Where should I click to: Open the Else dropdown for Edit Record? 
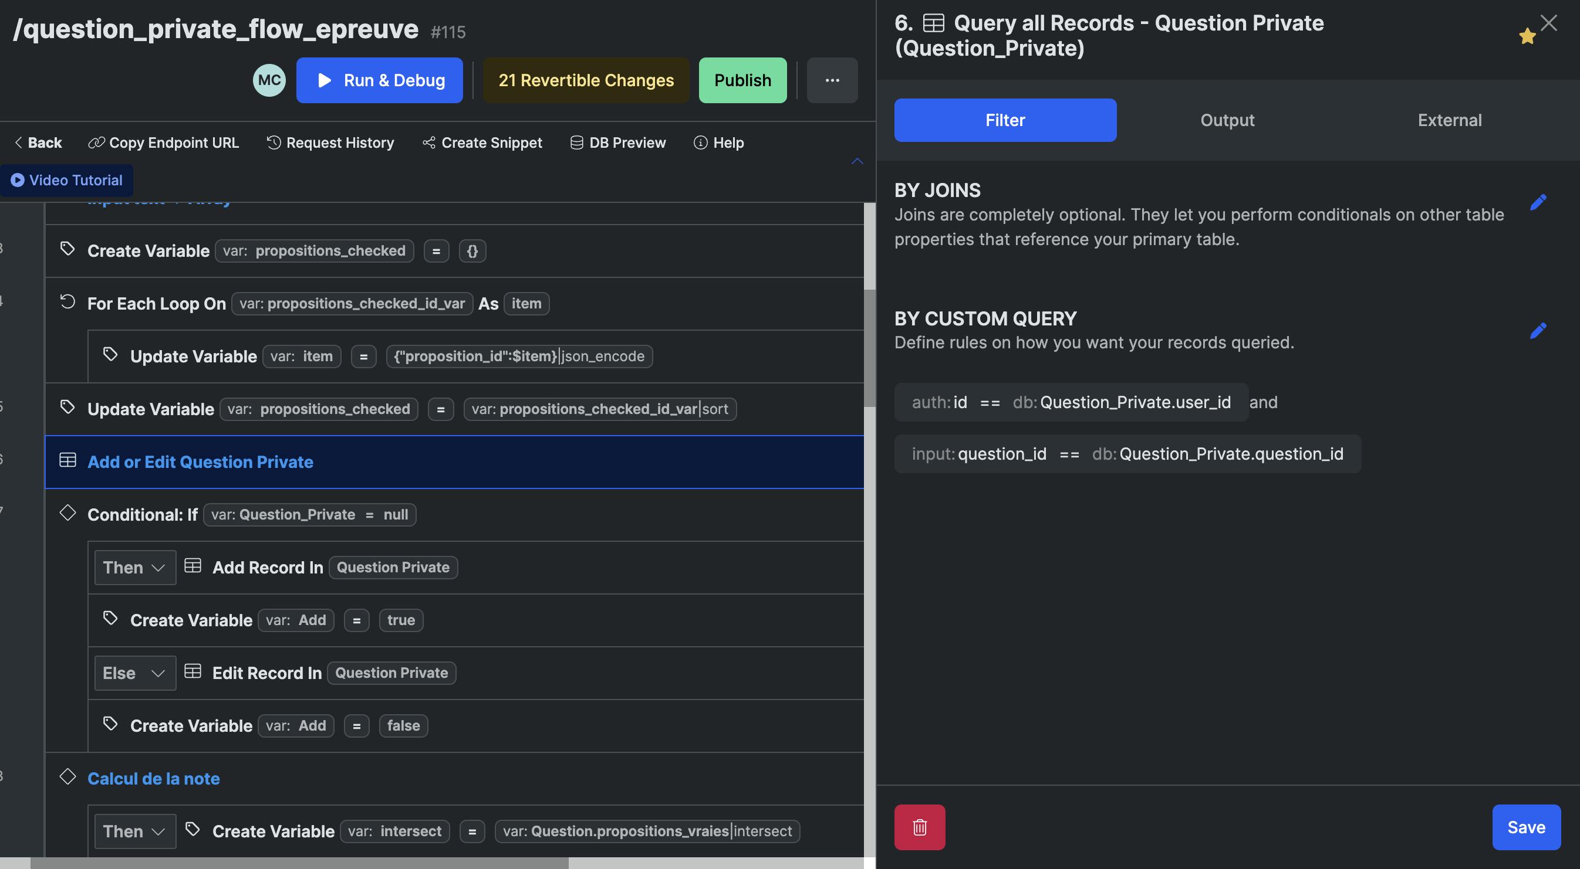(135, 673)
